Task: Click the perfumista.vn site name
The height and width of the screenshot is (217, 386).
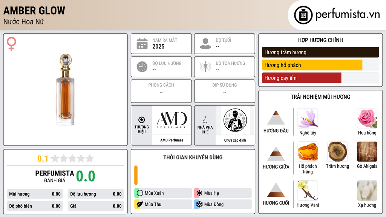Action: pos(348,14)
